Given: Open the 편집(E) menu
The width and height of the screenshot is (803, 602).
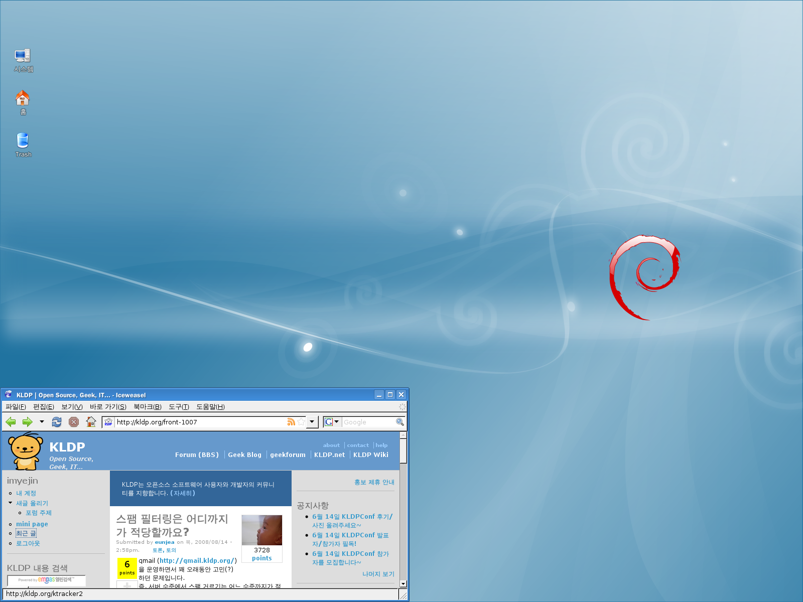Looking at the screenshot, I should tap(44, 407).
